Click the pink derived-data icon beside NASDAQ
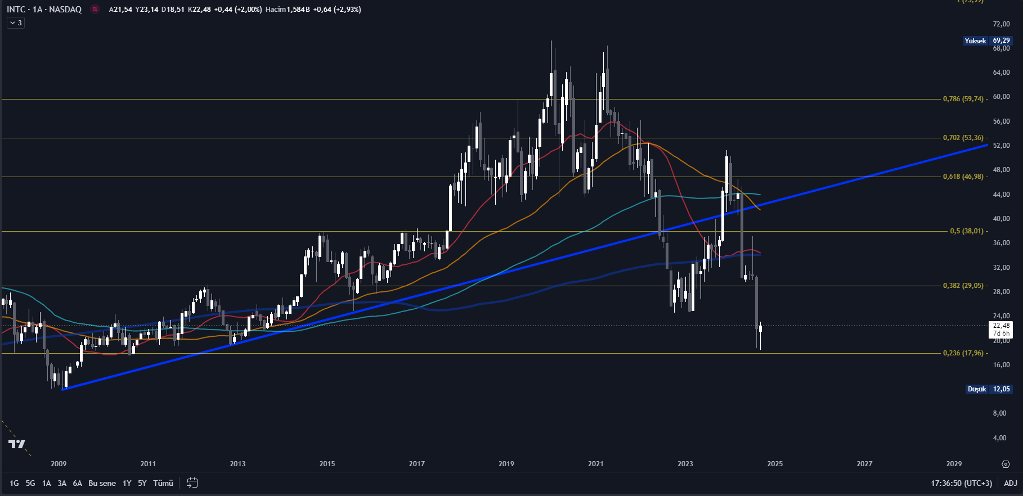This screenshot has width=1023, height=496. coord(95,9)
